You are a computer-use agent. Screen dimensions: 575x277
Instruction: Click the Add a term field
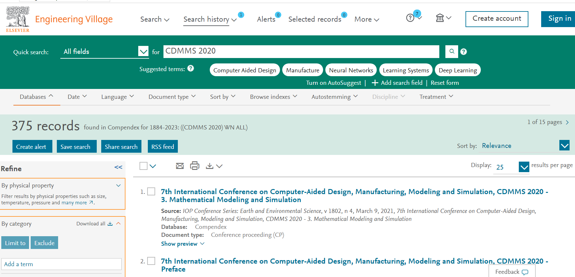[61, 264]
